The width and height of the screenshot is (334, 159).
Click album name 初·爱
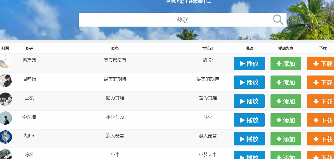click(208, 60)
